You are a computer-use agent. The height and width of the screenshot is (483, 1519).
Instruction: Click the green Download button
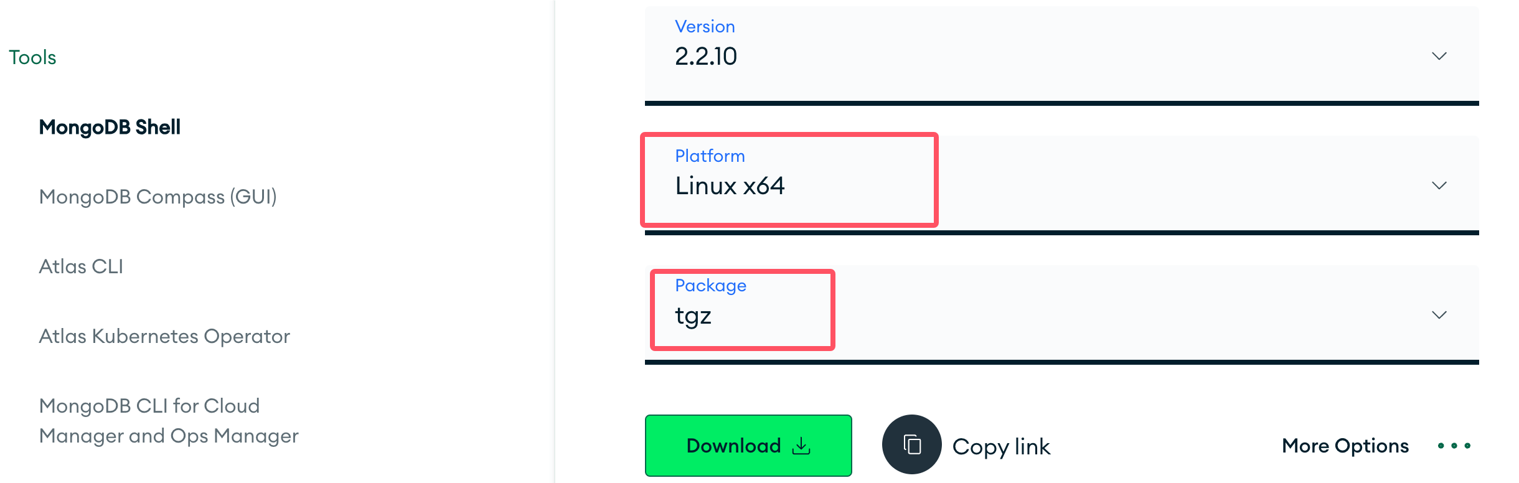748,446
